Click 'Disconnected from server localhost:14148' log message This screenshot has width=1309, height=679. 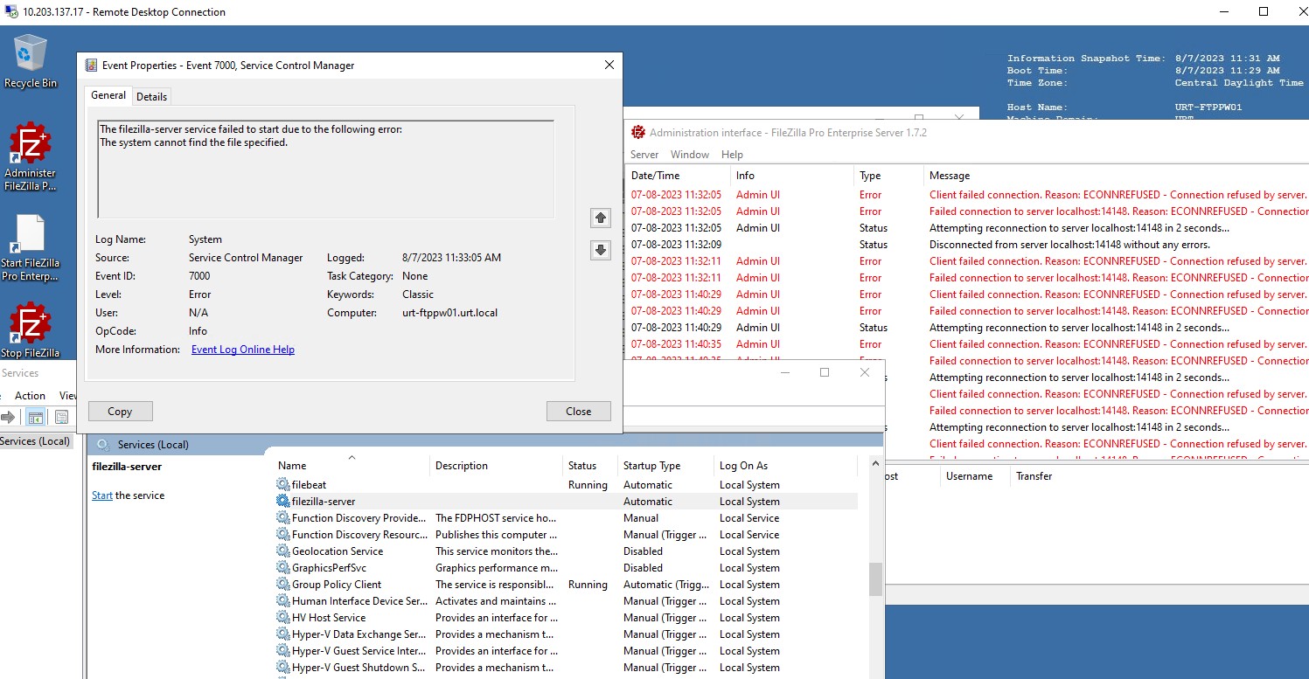point(1069,244)
